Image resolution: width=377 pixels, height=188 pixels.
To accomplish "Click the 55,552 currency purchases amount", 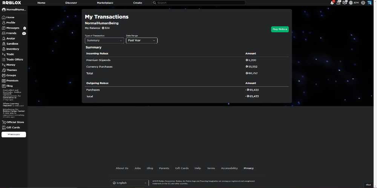I will (251, 66).
